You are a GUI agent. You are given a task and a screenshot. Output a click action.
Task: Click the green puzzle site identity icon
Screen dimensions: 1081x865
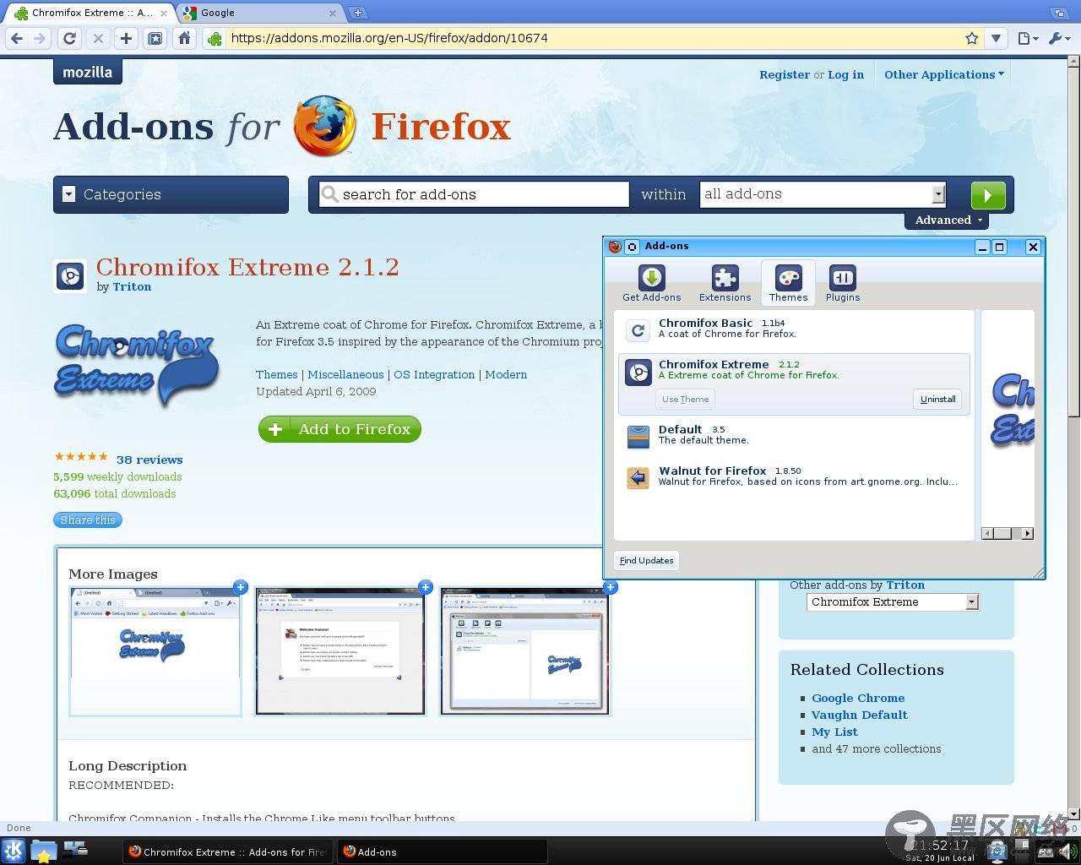coord(215,38)
